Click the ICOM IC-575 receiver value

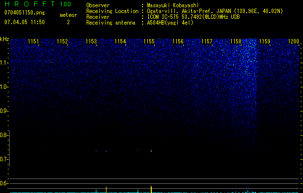193,17
